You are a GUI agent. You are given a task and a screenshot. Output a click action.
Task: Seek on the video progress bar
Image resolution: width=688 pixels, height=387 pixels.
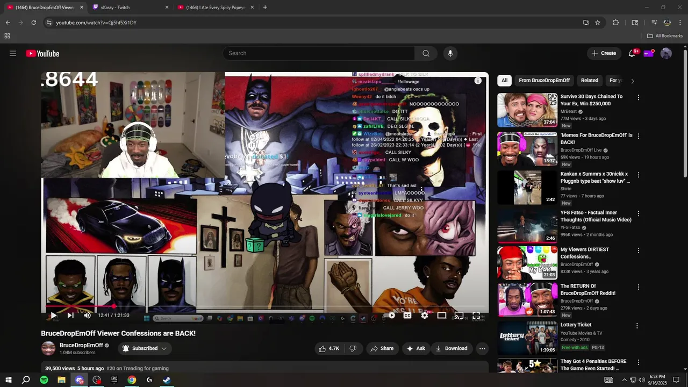point(265,306)
